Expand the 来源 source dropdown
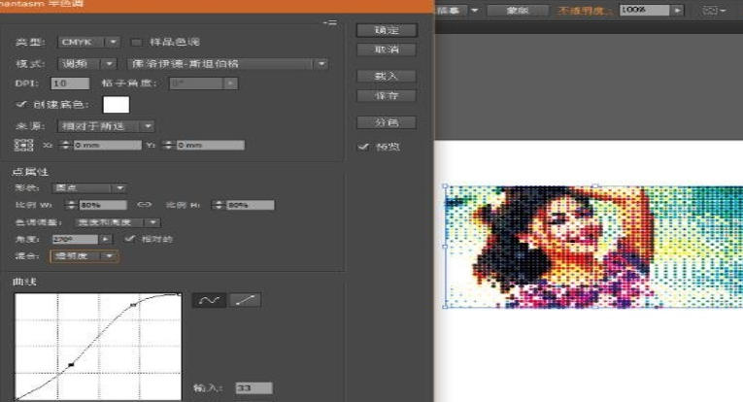This screenshot has height=402, width=743. (x=106, y=125)
